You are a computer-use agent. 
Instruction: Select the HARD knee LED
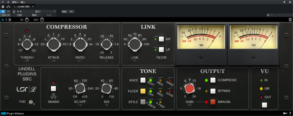click(x=170, y=80)
